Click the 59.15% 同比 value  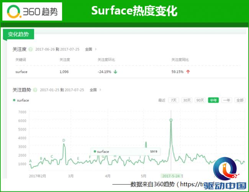(x=177, y=72)
